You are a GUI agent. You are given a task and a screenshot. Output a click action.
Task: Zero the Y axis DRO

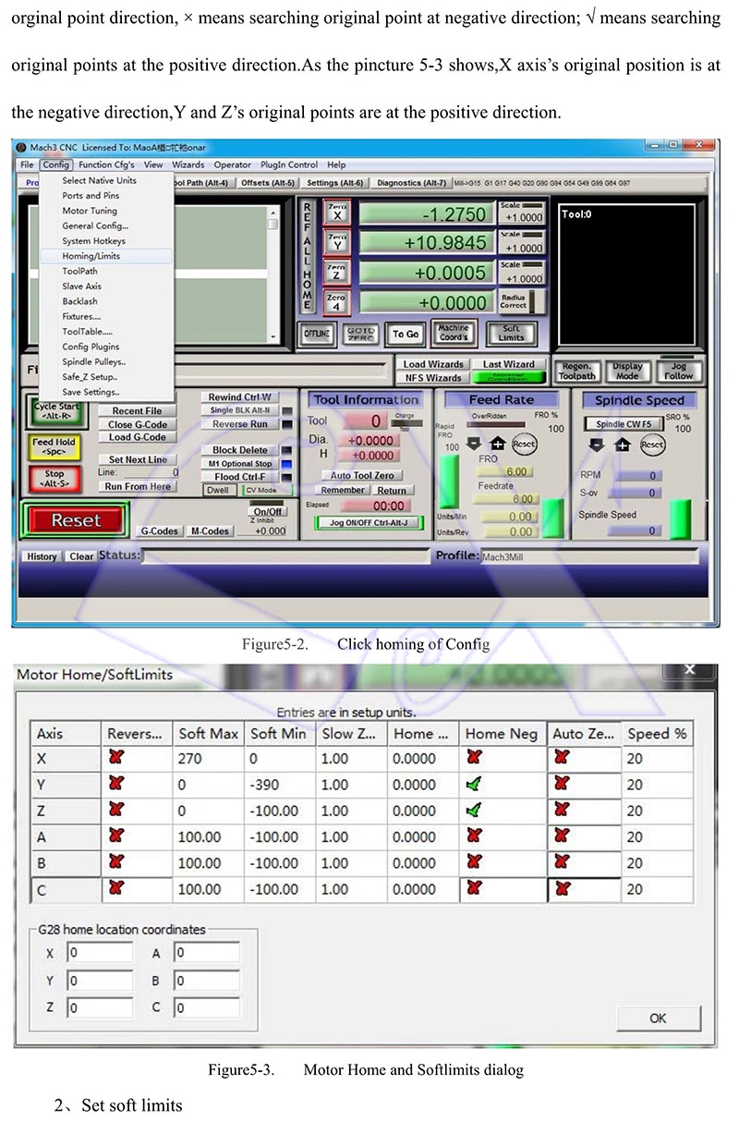(x=337, y=244)
